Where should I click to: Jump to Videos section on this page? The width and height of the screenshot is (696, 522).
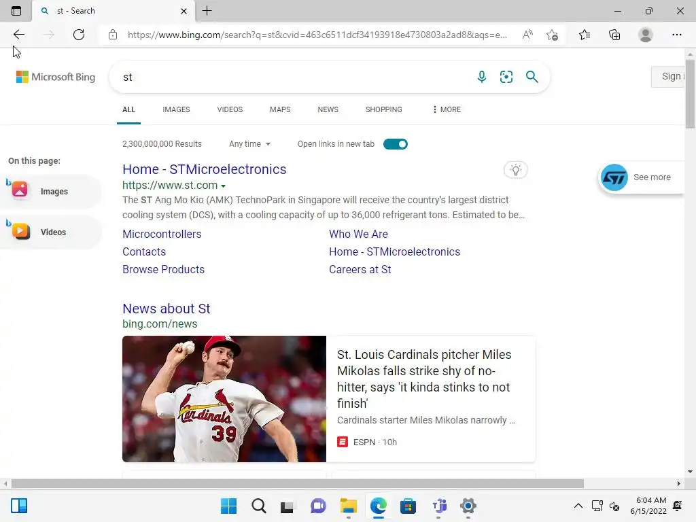click(51, 232)
